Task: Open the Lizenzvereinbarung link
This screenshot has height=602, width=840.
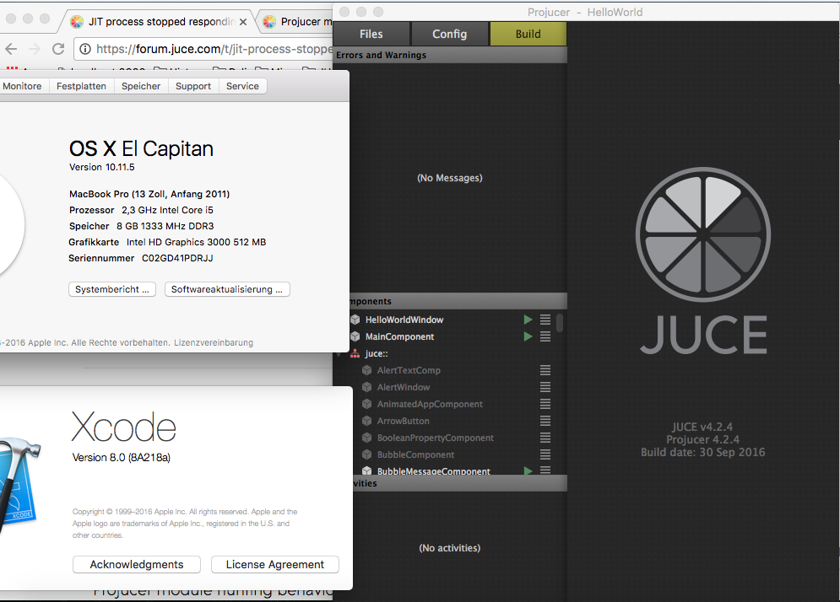Action: tap(214, 342)
